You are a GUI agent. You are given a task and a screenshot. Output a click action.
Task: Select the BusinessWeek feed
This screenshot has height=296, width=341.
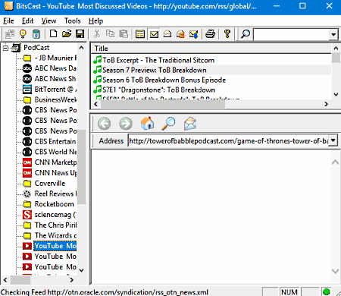55,99
